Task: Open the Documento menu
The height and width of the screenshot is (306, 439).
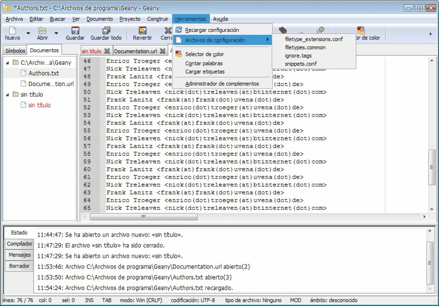Action: pyautogui.click(x=100, y=19)
